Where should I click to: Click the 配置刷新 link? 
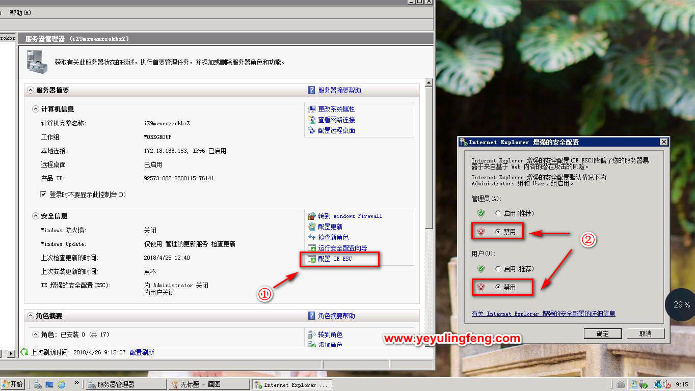[142, 352]
